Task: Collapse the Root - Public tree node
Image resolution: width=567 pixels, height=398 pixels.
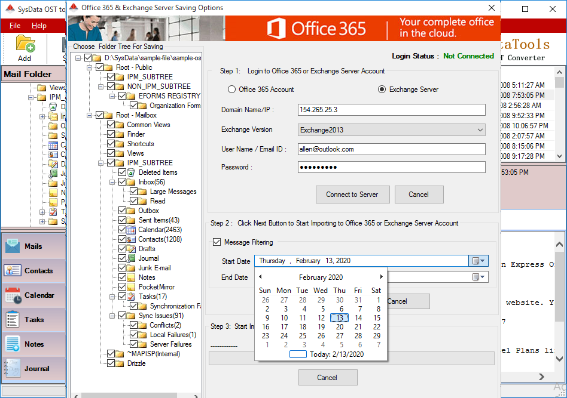Action: pyautogui.click(x=89, y=67)
